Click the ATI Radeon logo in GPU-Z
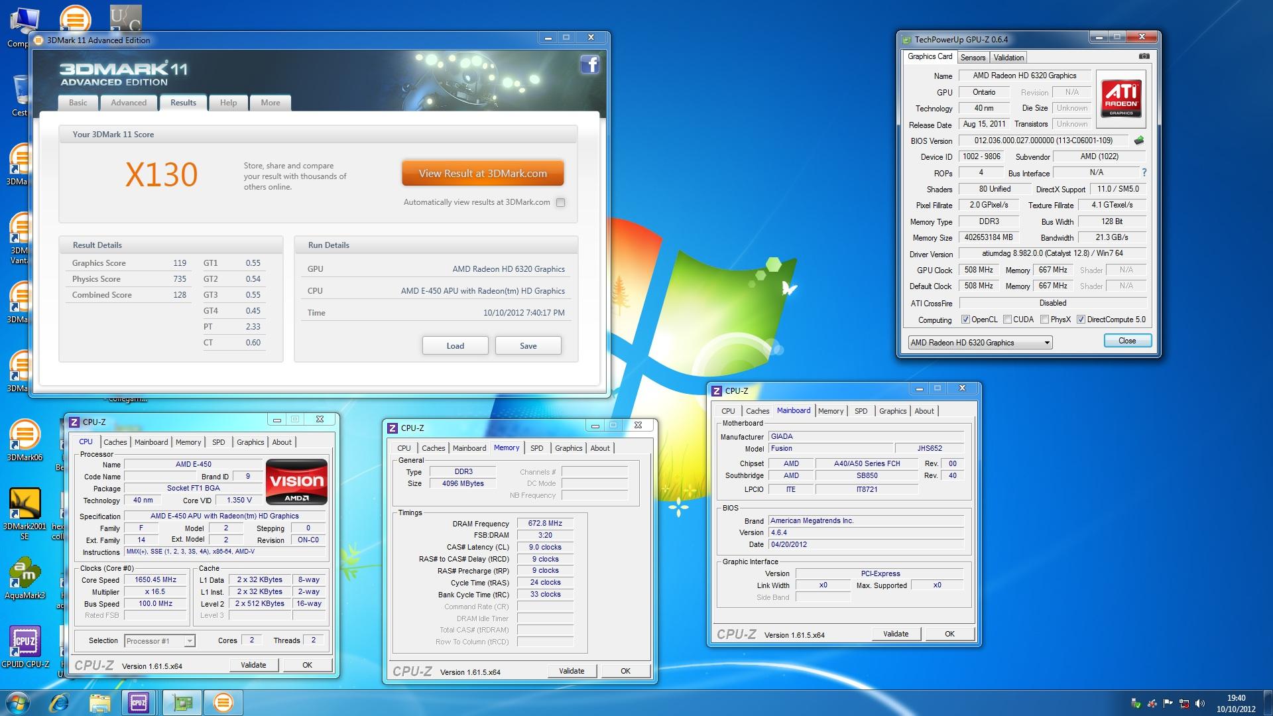 point(1121,98)
